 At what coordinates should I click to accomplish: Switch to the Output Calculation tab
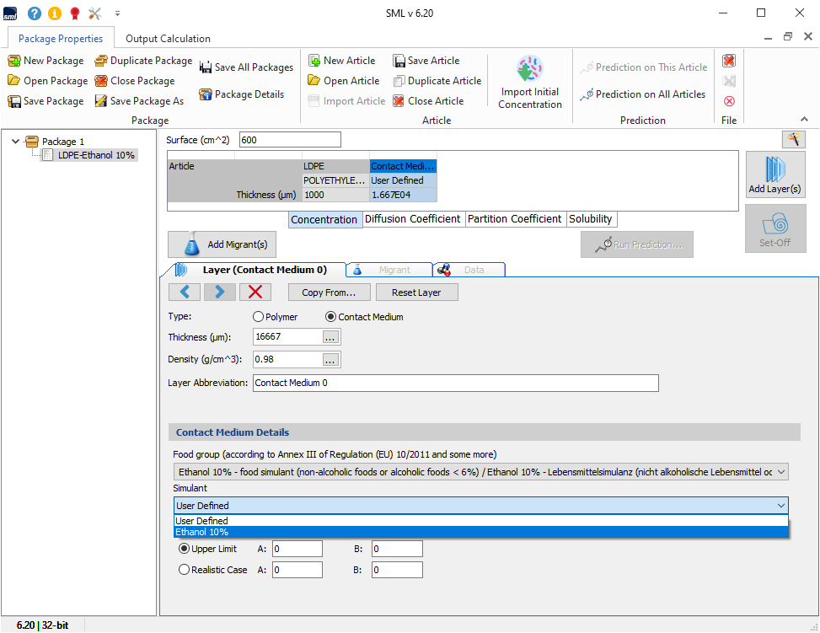click(168, 38)
